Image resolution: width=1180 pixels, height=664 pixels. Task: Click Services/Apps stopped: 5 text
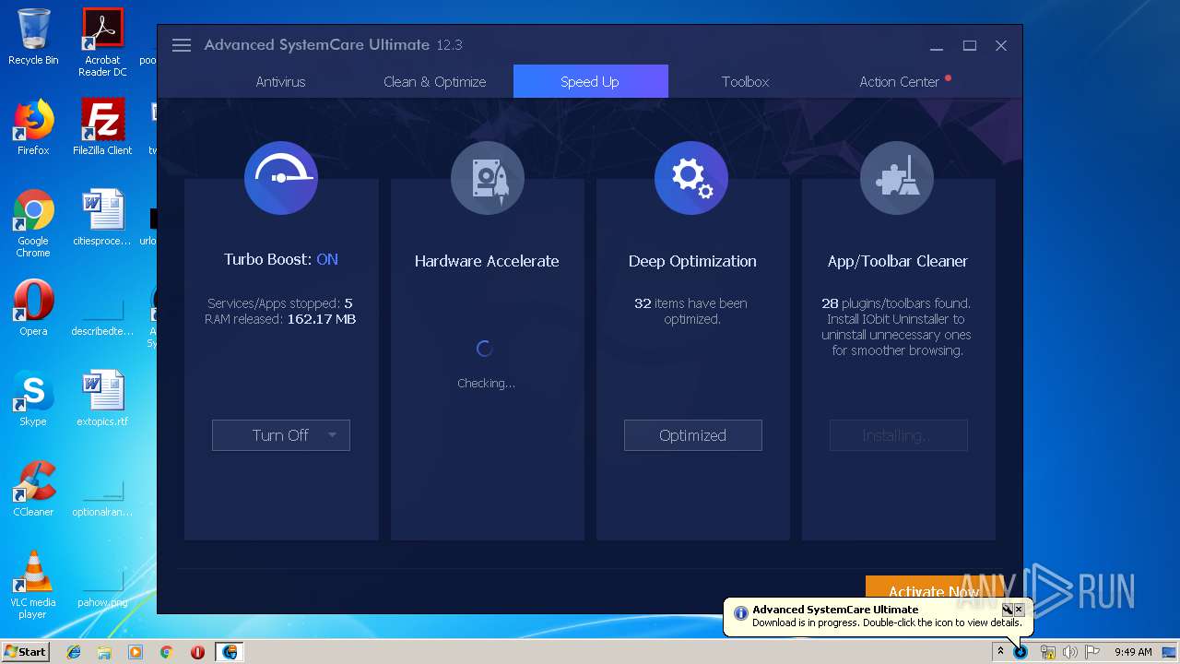[280, 303]
